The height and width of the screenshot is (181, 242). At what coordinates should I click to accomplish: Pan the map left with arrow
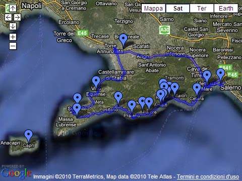coord(8,17)
